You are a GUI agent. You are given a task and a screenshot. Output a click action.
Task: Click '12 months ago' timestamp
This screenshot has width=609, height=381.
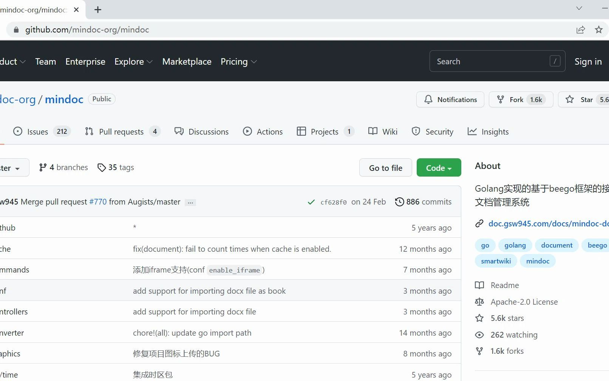tap(425, 249)
